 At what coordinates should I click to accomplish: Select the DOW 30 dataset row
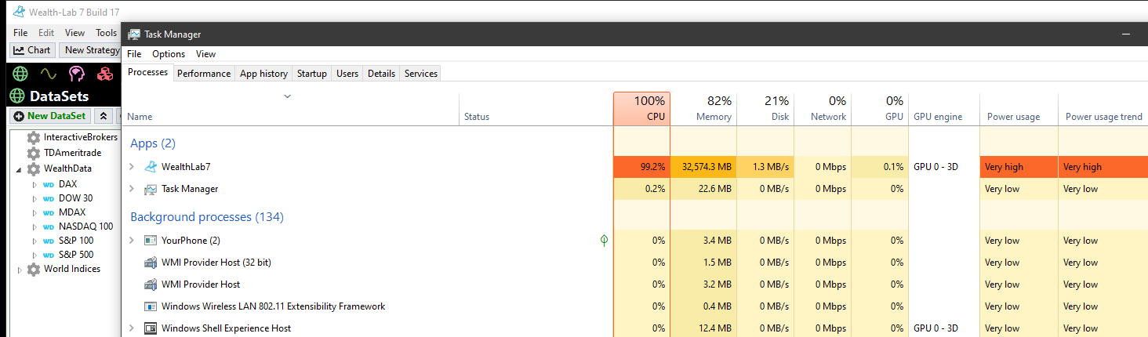tap(75, 199)
